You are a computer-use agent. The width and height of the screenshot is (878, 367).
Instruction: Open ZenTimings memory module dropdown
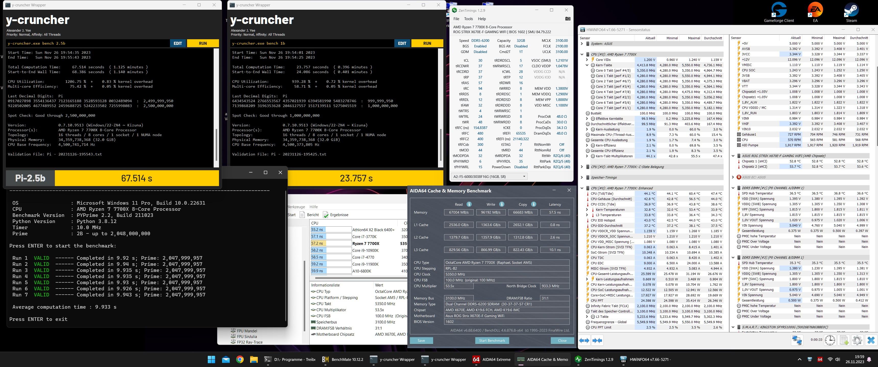pyautogui.click(x=489, y=176)
